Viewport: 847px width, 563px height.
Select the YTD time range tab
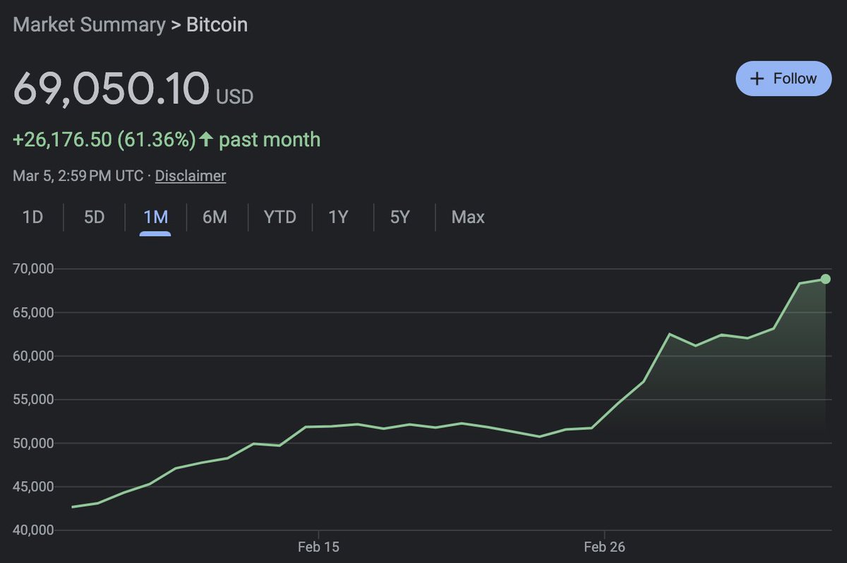pyautogui.click(x=280, y=217)
